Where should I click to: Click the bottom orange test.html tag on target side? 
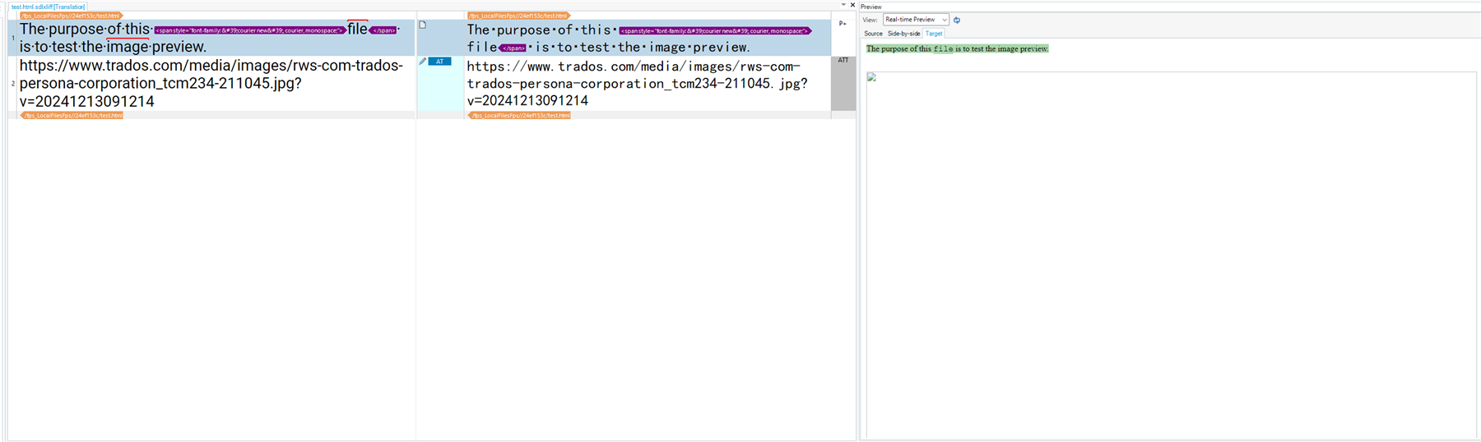click(519, 115)
